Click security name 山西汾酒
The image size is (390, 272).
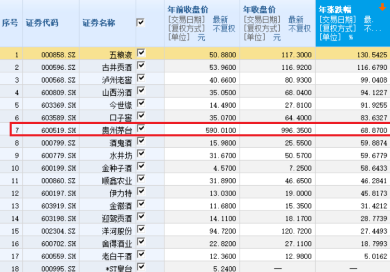117,93
